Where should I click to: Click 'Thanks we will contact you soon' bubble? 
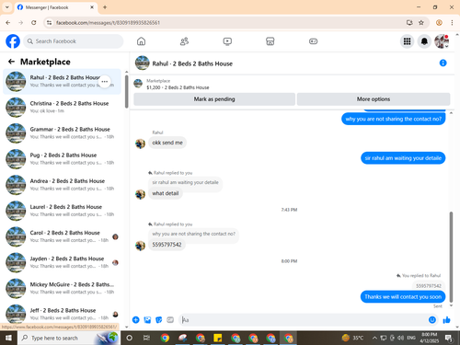(403, 296)
